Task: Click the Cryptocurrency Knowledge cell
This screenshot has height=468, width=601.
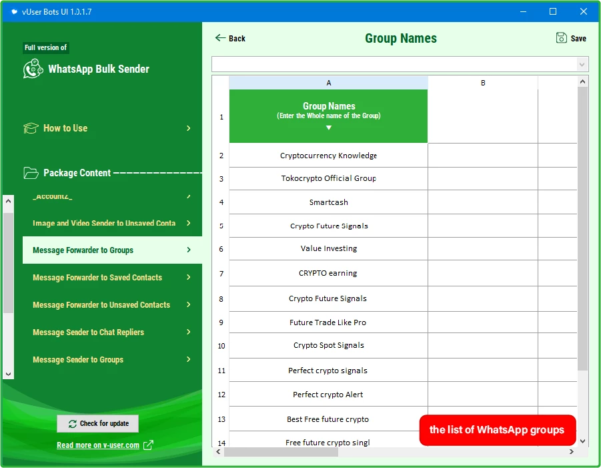Action: [x=328, y=156]
